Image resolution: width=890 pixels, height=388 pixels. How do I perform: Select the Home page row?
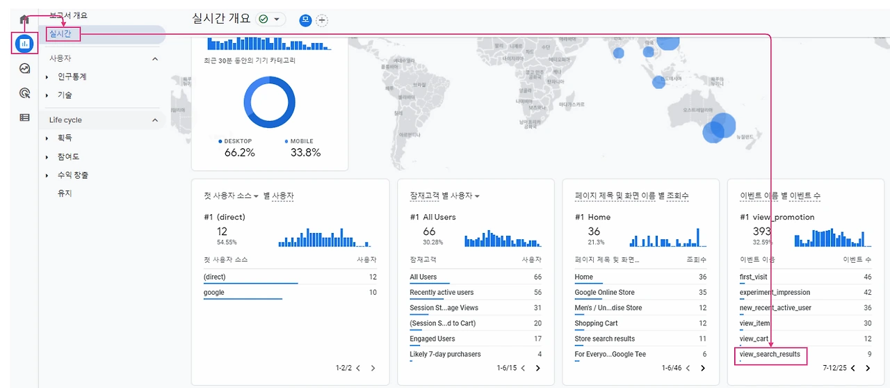[640, 277]
